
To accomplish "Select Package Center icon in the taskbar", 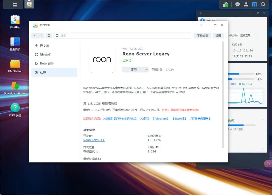I will click(x=29, y=4).
